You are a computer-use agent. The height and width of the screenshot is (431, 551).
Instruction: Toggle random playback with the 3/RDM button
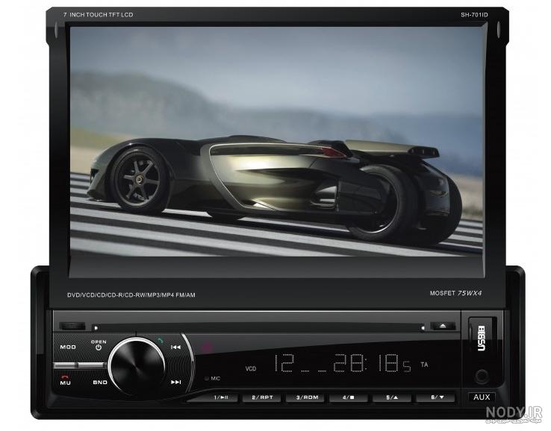click(305, 397)
